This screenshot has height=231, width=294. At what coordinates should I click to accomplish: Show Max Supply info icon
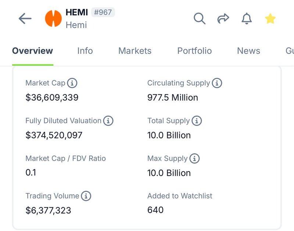pyautogui.click(x=194, y=158)
